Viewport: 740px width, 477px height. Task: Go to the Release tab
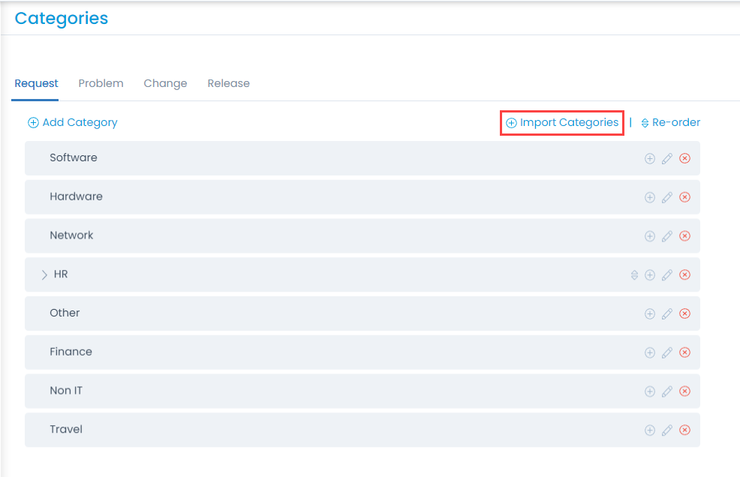228,83
